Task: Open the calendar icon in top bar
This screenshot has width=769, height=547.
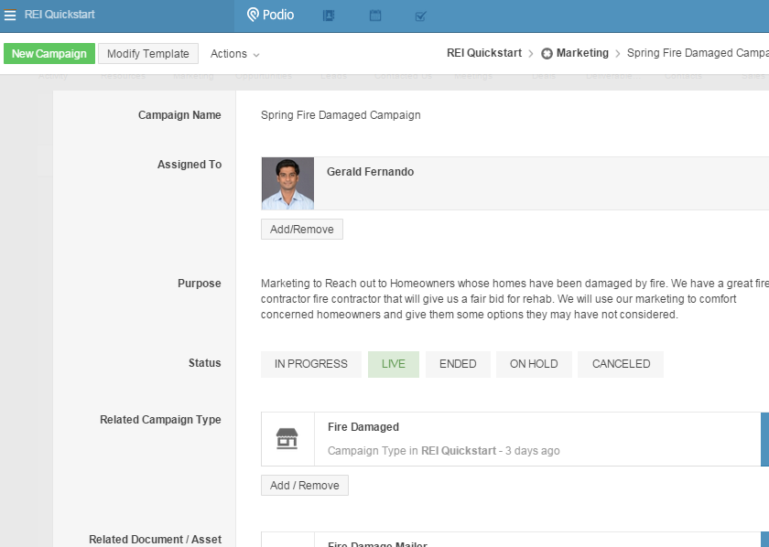Action: 375,16
